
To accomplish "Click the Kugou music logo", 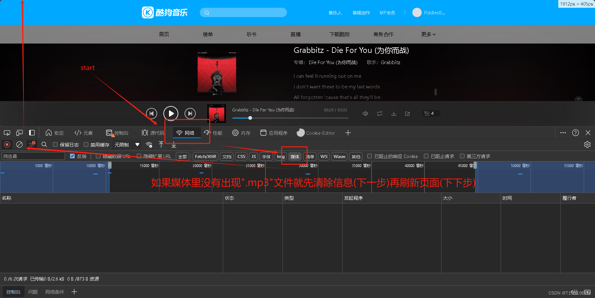I will pyautogui.click(x=165, y=12).
